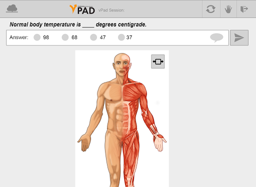
Task: Click the refresh sync arrows icon
Action: 210,9
